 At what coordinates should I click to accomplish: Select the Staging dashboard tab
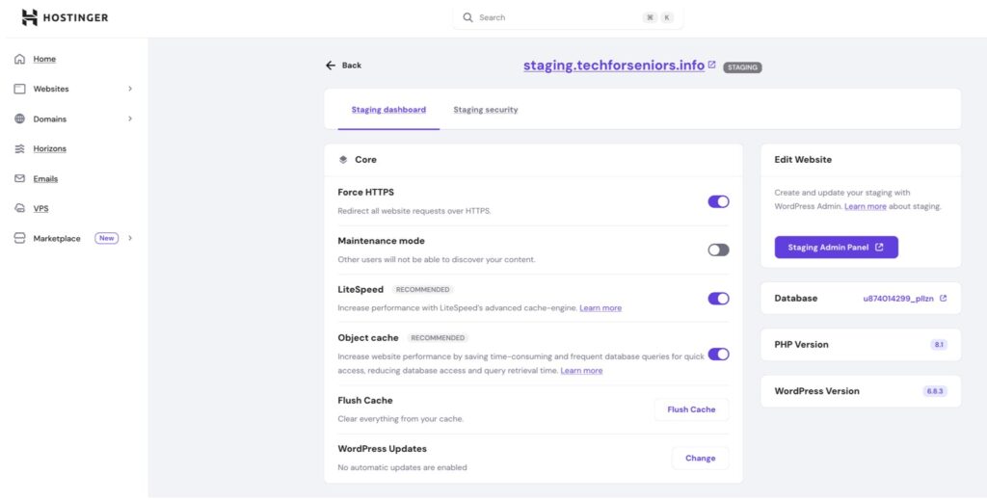coord(388,110)
